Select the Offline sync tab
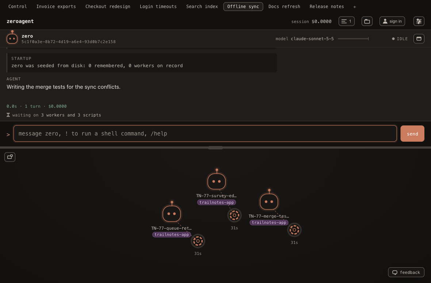Image resolution: width=431 pixels, height=283 pixels. point(243,6)
